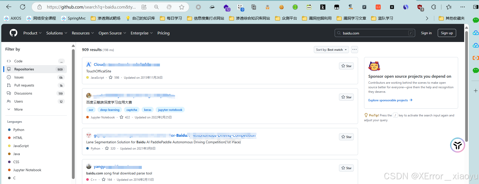This screenshot has height=184, width=479.
Task: Click the plus icon in the browser sidebar
Action: (x=475, y=91)
